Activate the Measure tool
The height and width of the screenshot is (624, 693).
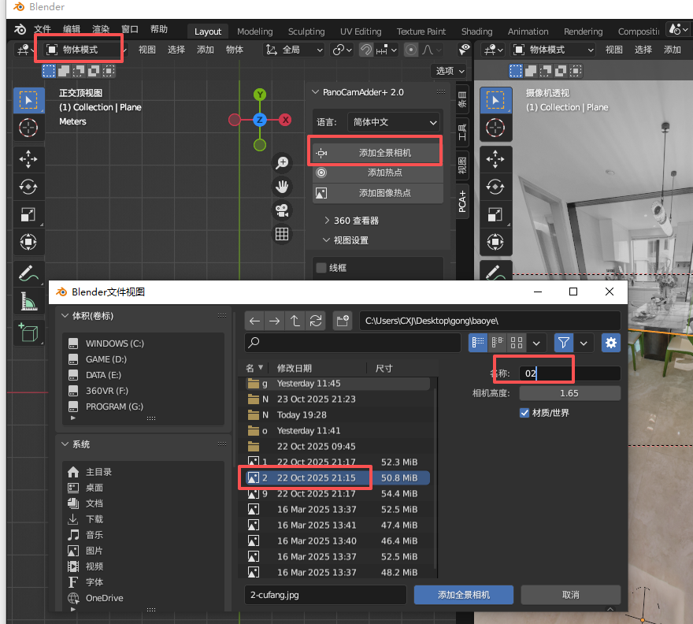[29, 302]
